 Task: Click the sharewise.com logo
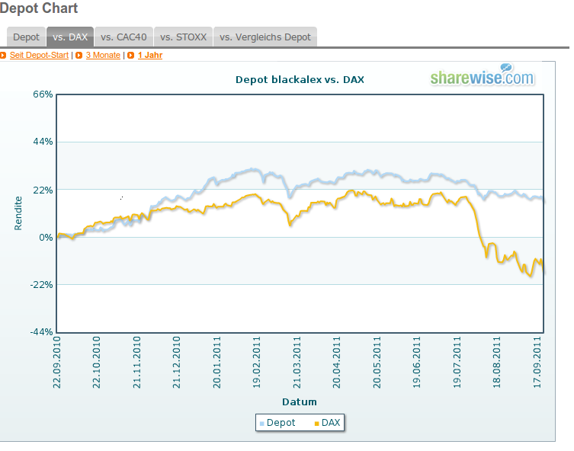click(x=482, y=77)
